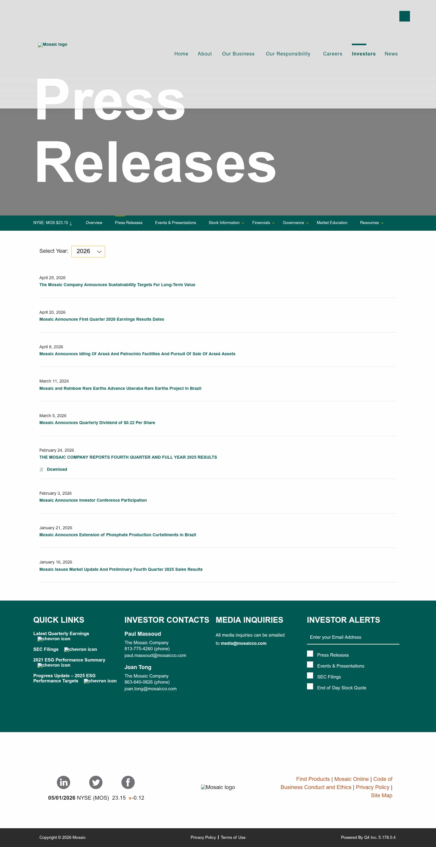Click Powered By Q4 Inc. text
Screen dimensions: 436x847
pyautogui.click(x=368, y=838)
